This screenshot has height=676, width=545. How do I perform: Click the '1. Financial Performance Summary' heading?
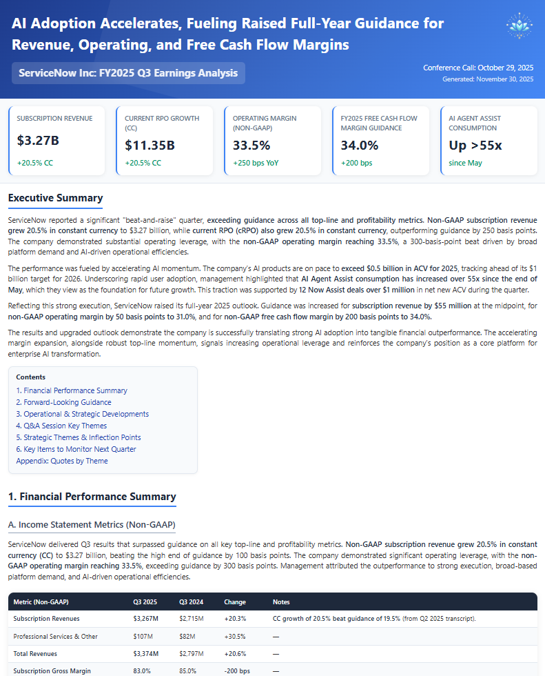pos(92,497)
